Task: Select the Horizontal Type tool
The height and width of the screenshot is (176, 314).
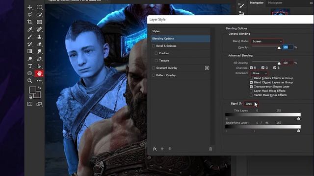Action: pyautogui.click(x=30, y=66)
